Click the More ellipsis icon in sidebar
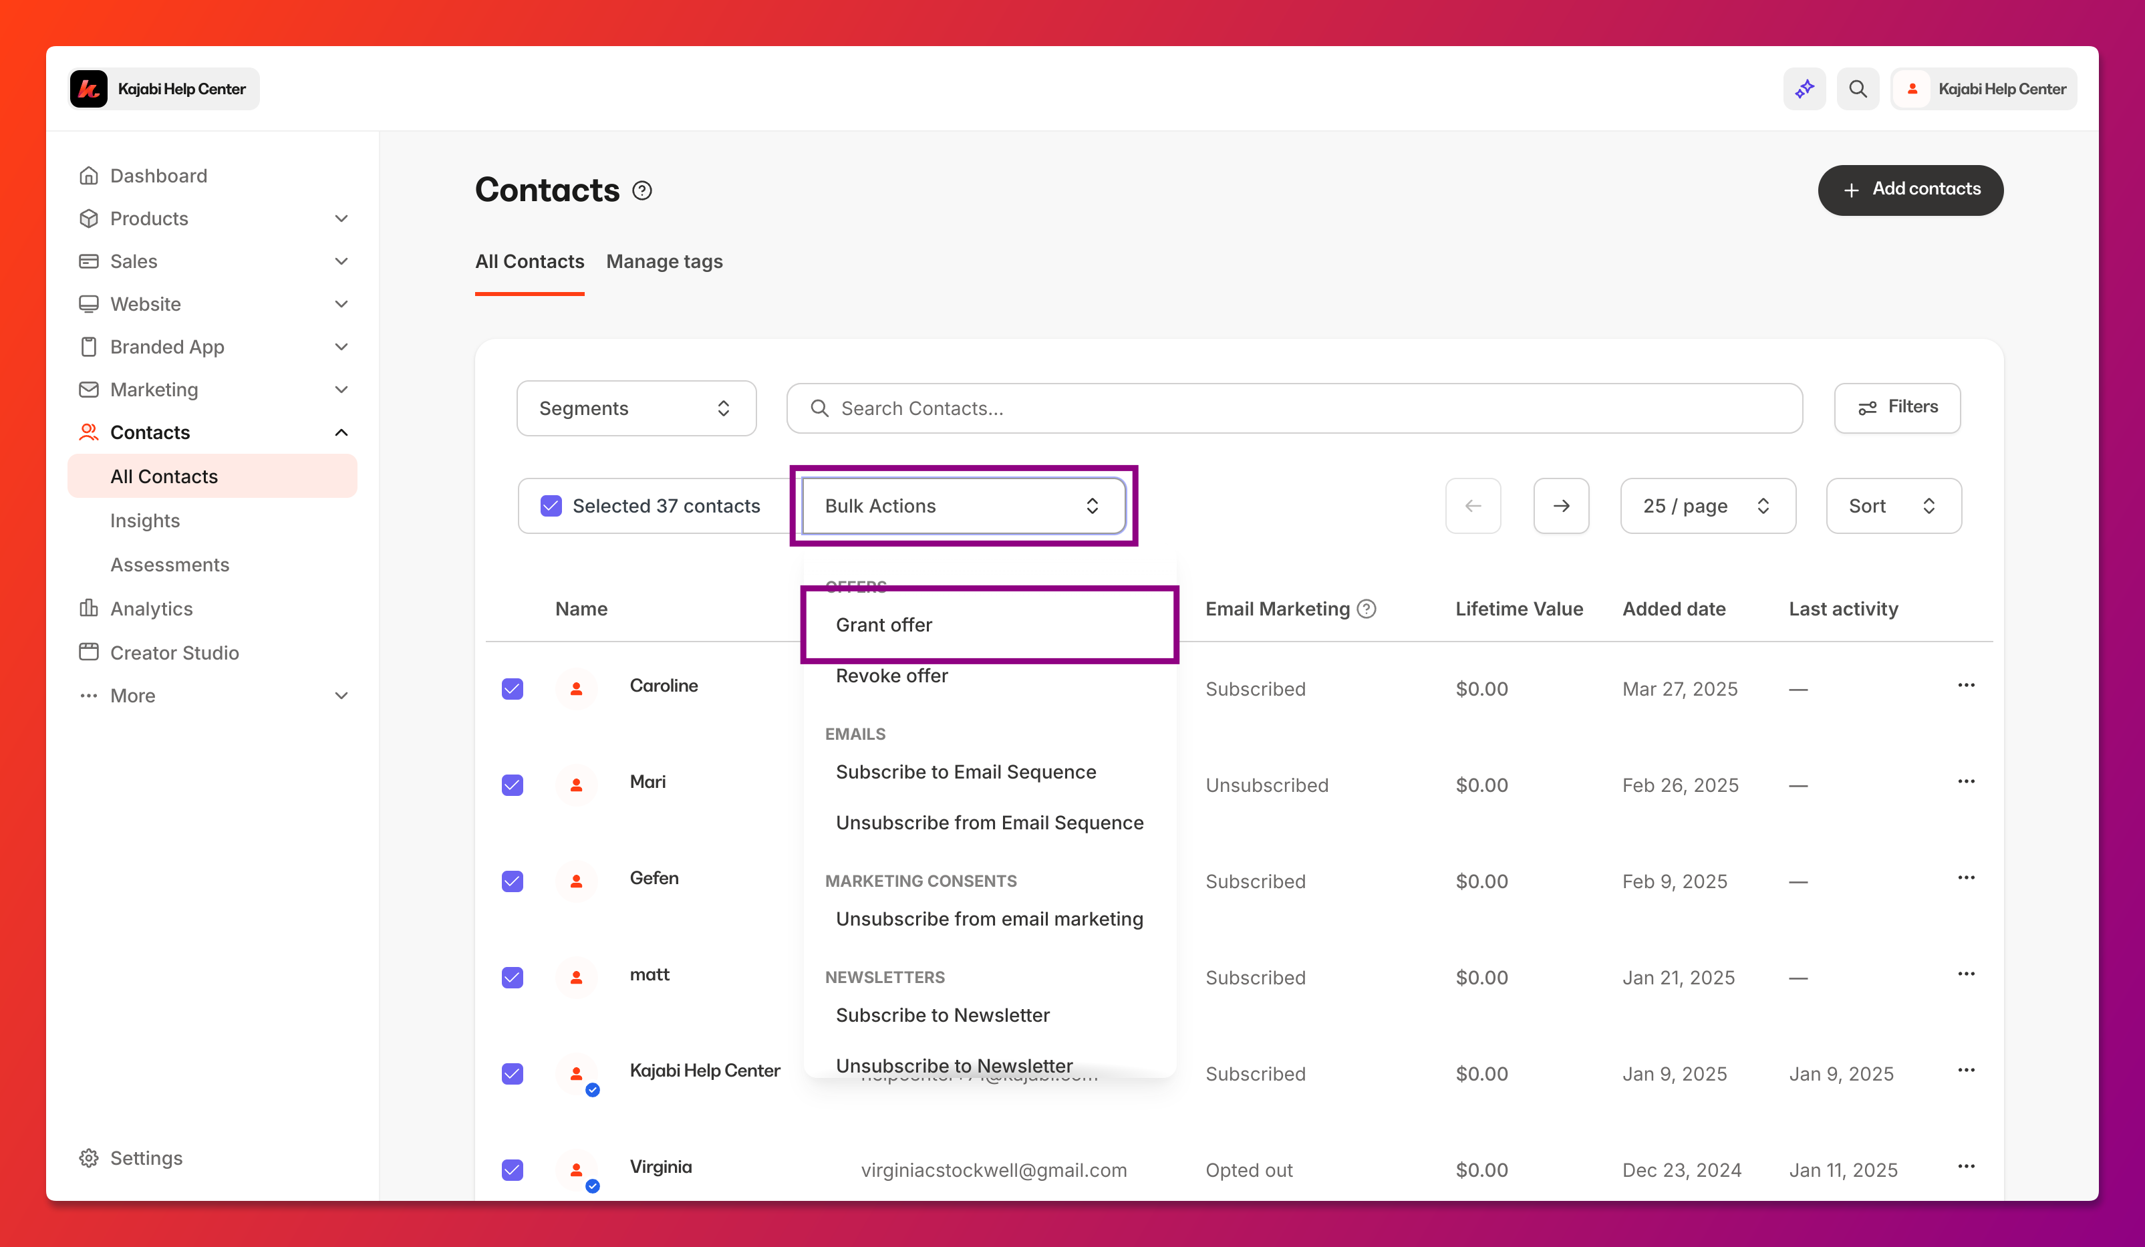The height and width of the screenshot is (1247, 2145). [88, 696]
